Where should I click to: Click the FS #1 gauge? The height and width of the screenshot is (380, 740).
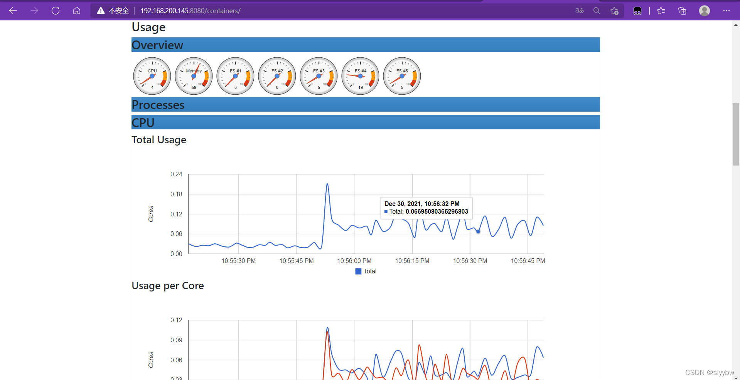click(x=236, y=76)
